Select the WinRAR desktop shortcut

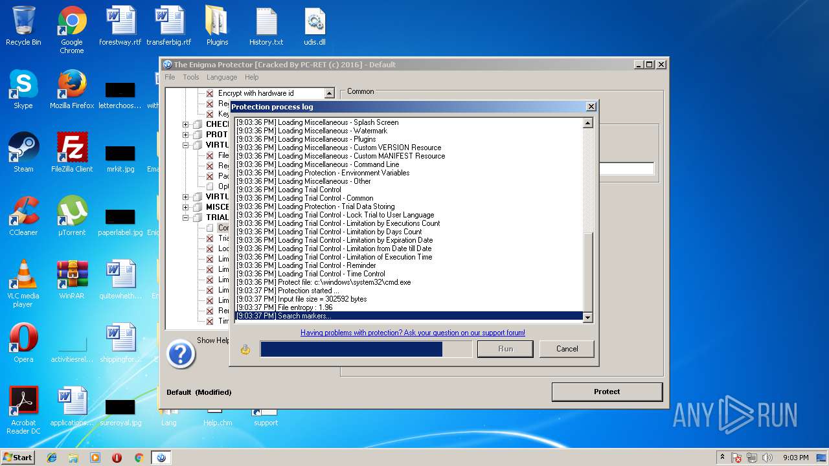coord(72,280)
